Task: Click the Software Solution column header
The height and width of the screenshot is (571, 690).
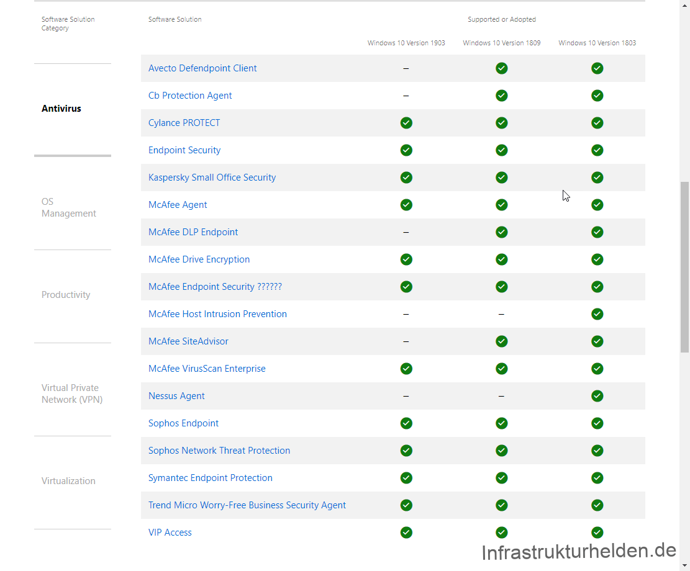Action: [175, 19]
